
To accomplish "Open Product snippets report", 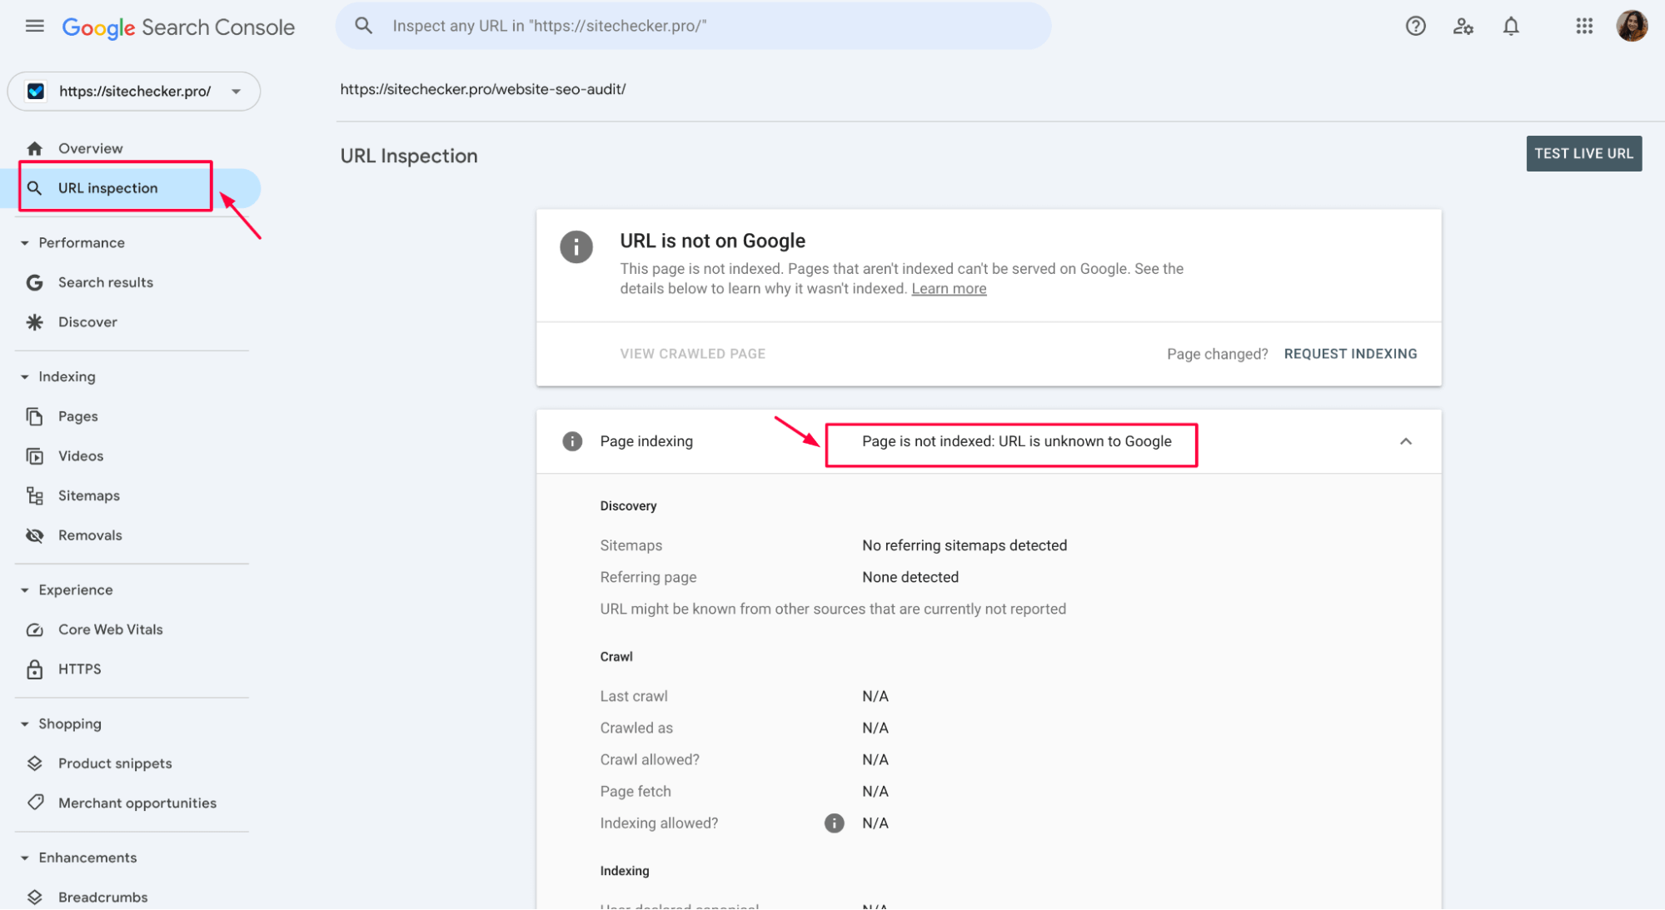I will pos(115,763).
